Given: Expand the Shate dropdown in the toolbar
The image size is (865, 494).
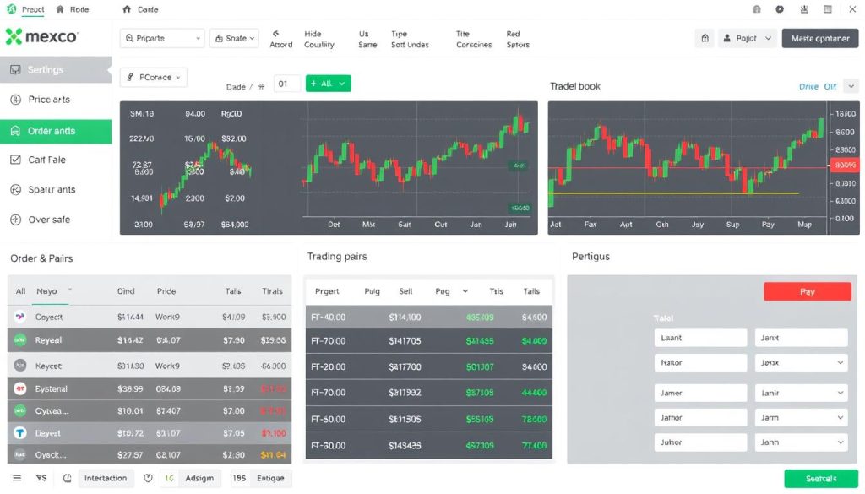Looking at the screenshot, I should coord(234,38).
